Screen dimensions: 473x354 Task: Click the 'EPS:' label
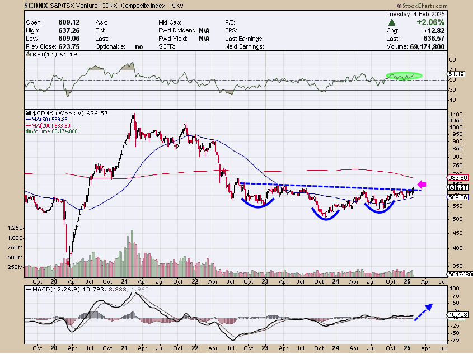coord(231,30)
